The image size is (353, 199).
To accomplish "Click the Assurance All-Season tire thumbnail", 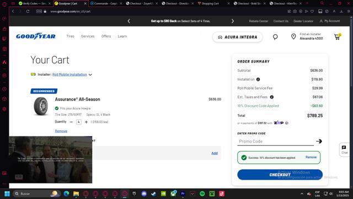I will click(41, 106).
